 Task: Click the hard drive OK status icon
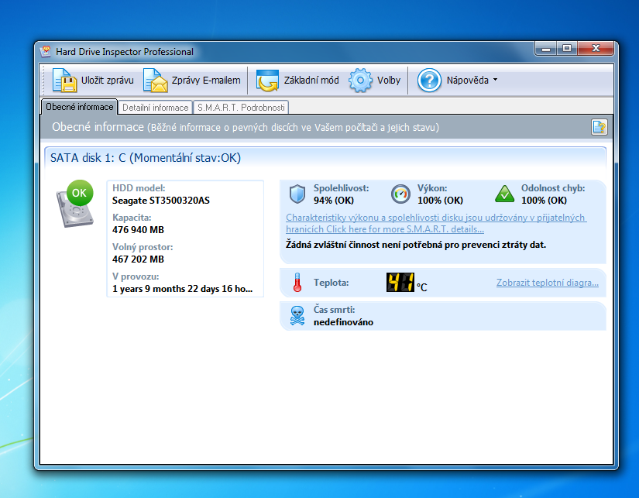point(74,204)
